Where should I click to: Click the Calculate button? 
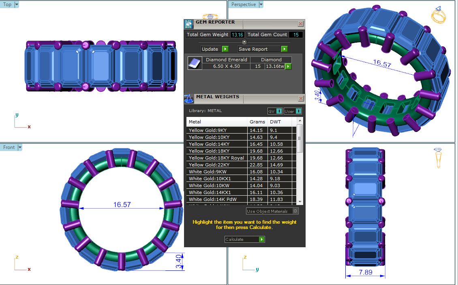click(x=244, y=240)
